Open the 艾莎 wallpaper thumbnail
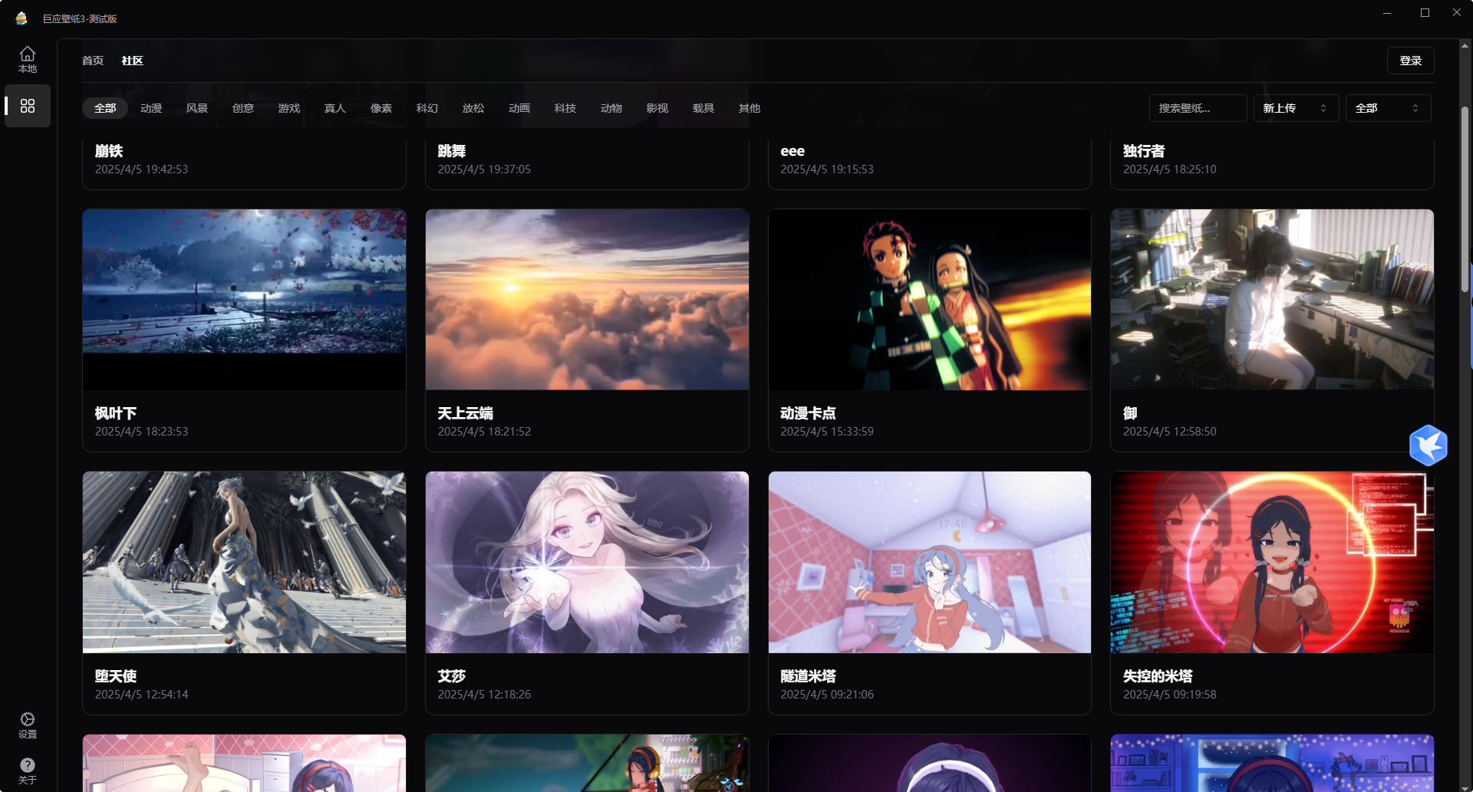The height and width of the screenshot is (792, 1473). (x=587, y=562)
